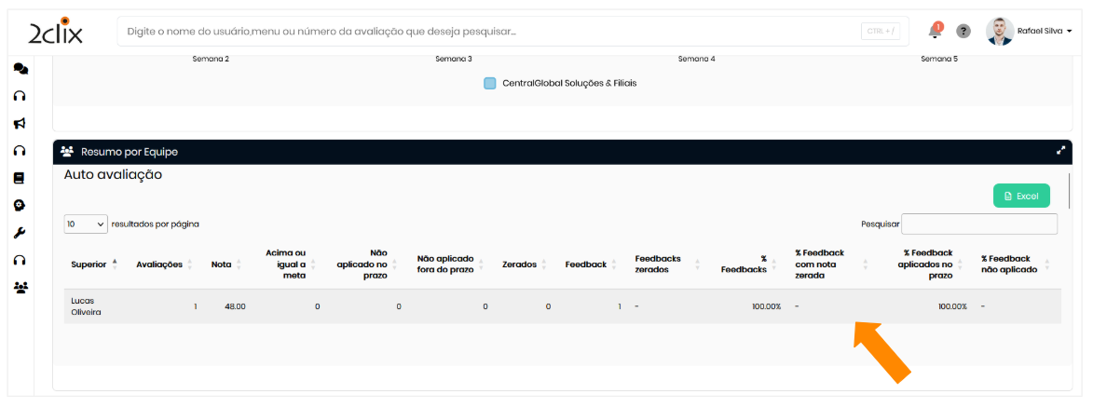Sort by the Nota column header
The image size is (1093, 407).
coord(222,265)
